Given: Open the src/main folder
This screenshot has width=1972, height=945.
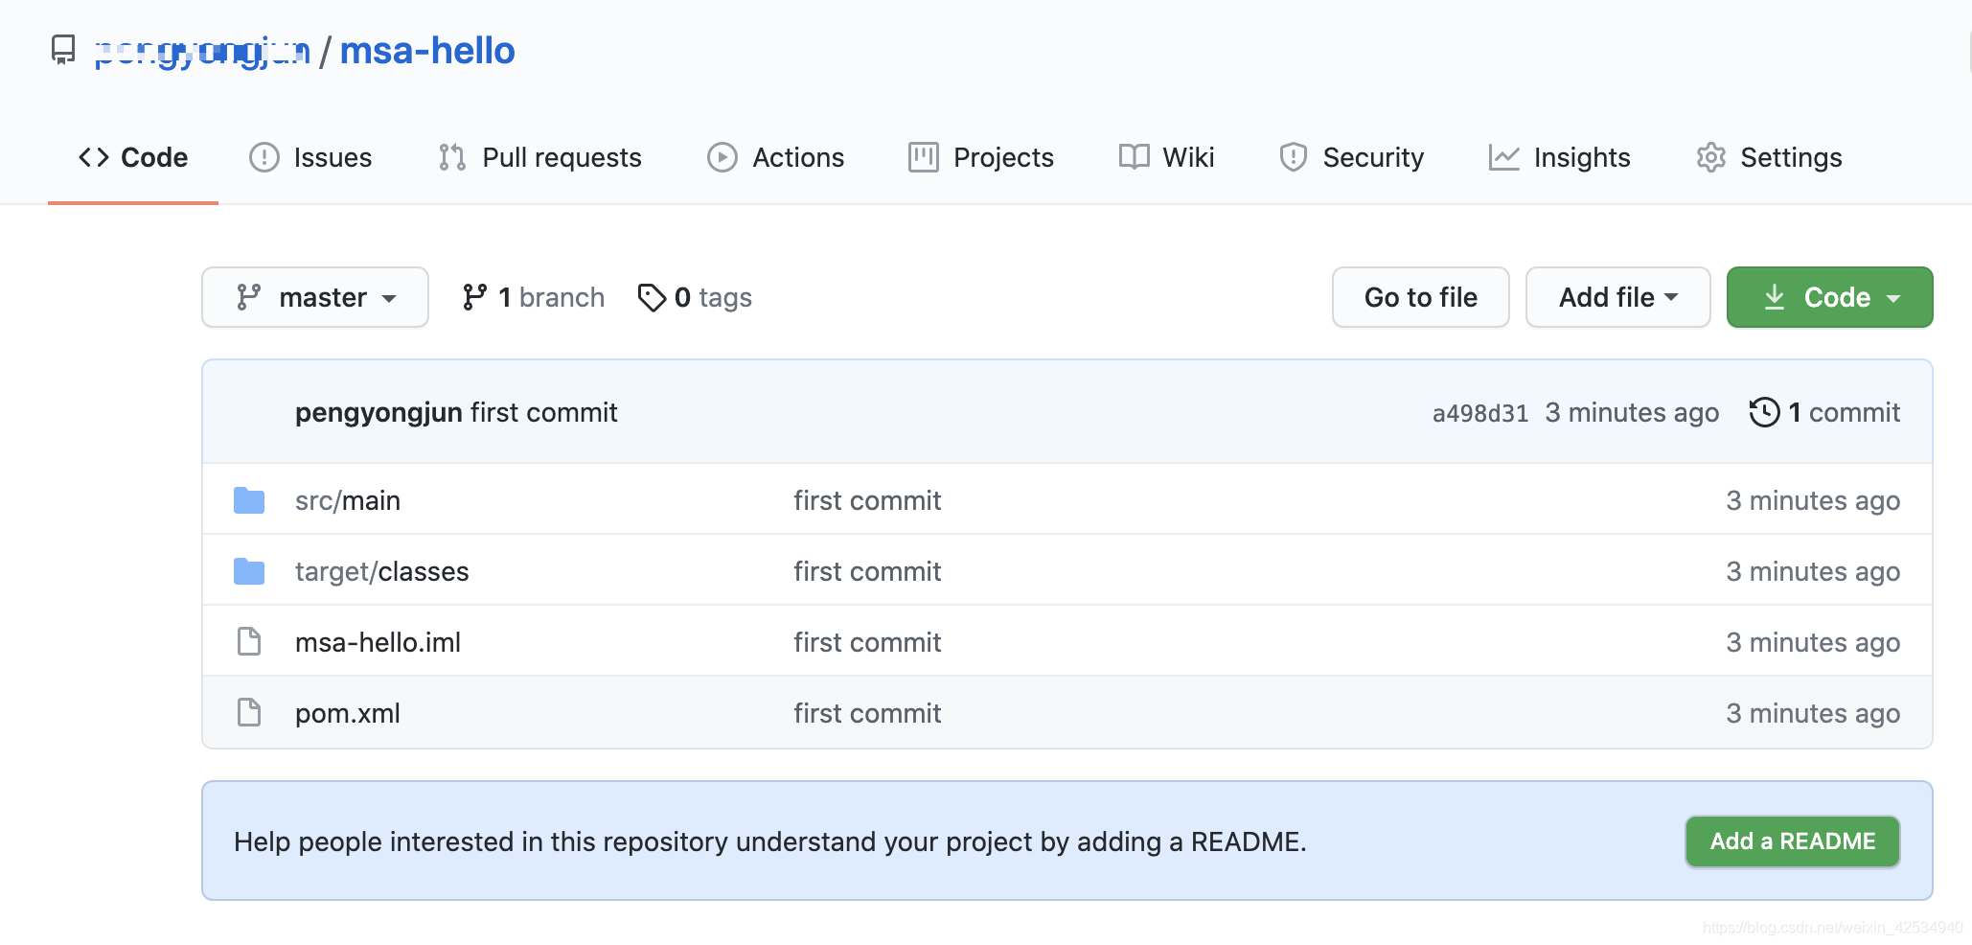Looking at the screenshot, I should pos(348,500).
